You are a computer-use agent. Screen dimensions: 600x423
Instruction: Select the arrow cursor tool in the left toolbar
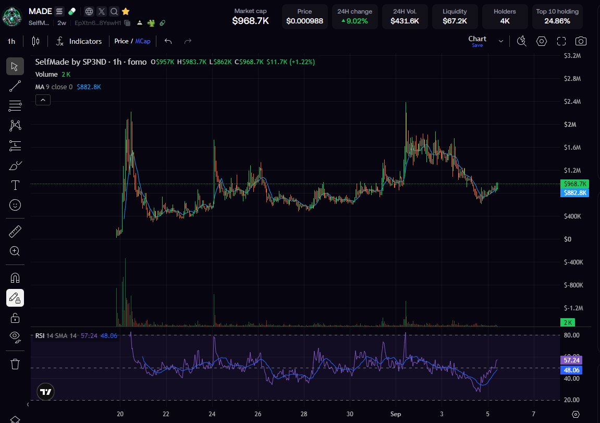coord(15,67)
